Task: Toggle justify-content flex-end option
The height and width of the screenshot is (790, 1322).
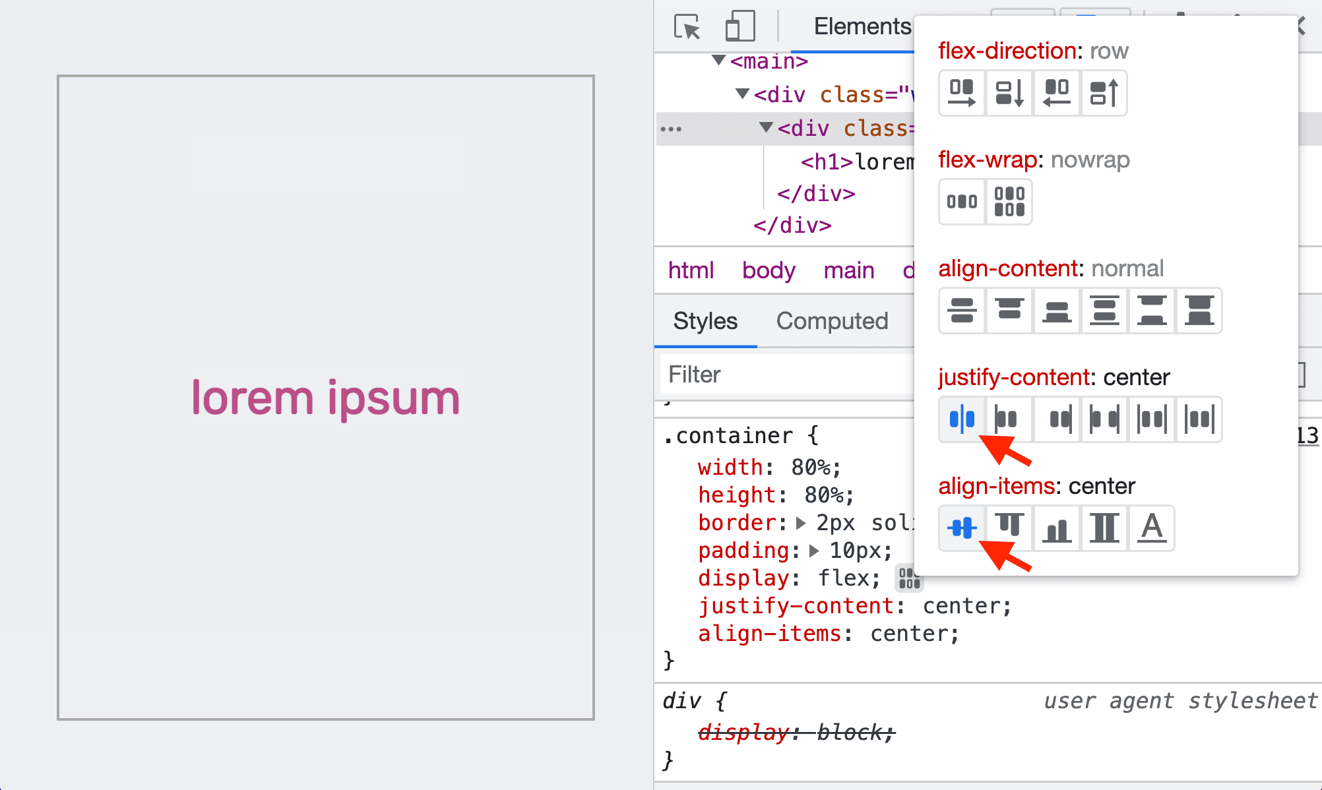Action: [1055, 419]
